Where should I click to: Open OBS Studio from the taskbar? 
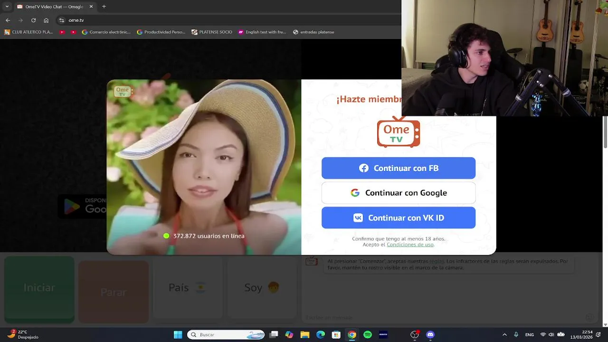pos(415,335)
